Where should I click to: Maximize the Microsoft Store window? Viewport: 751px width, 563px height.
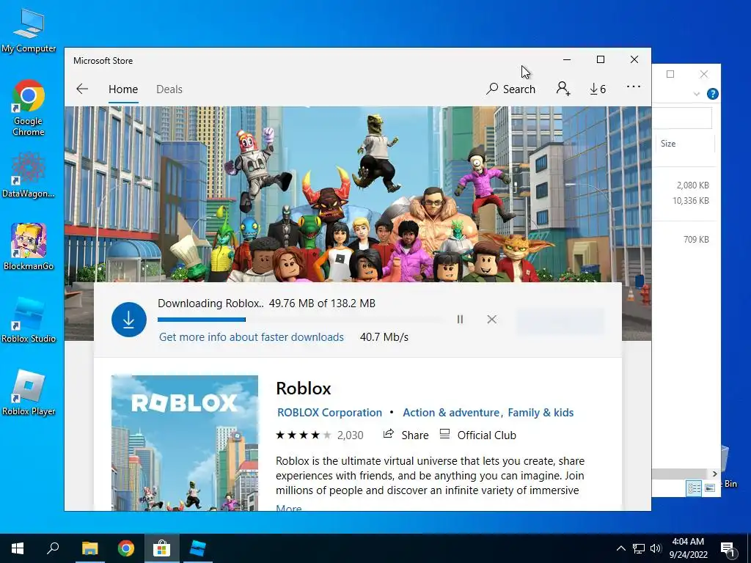click(601, 59)
